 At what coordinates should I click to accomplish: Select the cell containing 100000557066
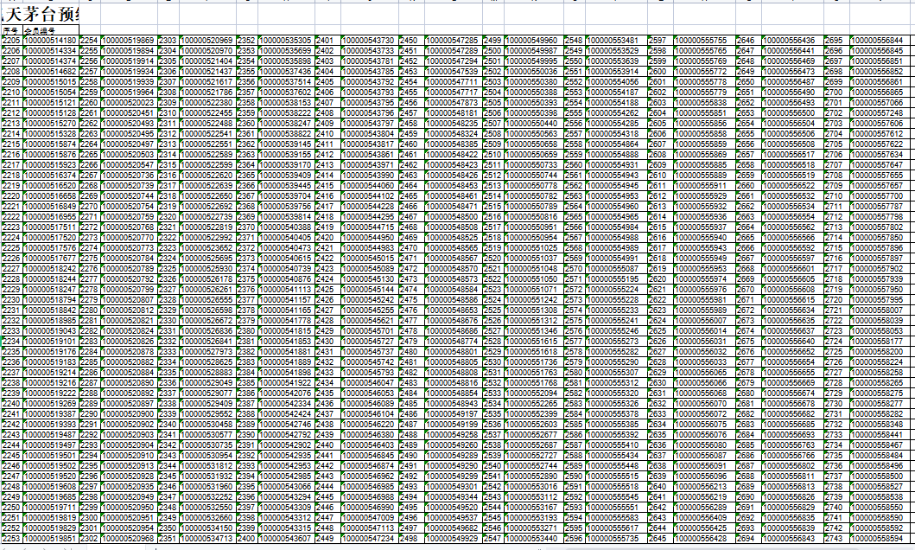tap(880, 103)
